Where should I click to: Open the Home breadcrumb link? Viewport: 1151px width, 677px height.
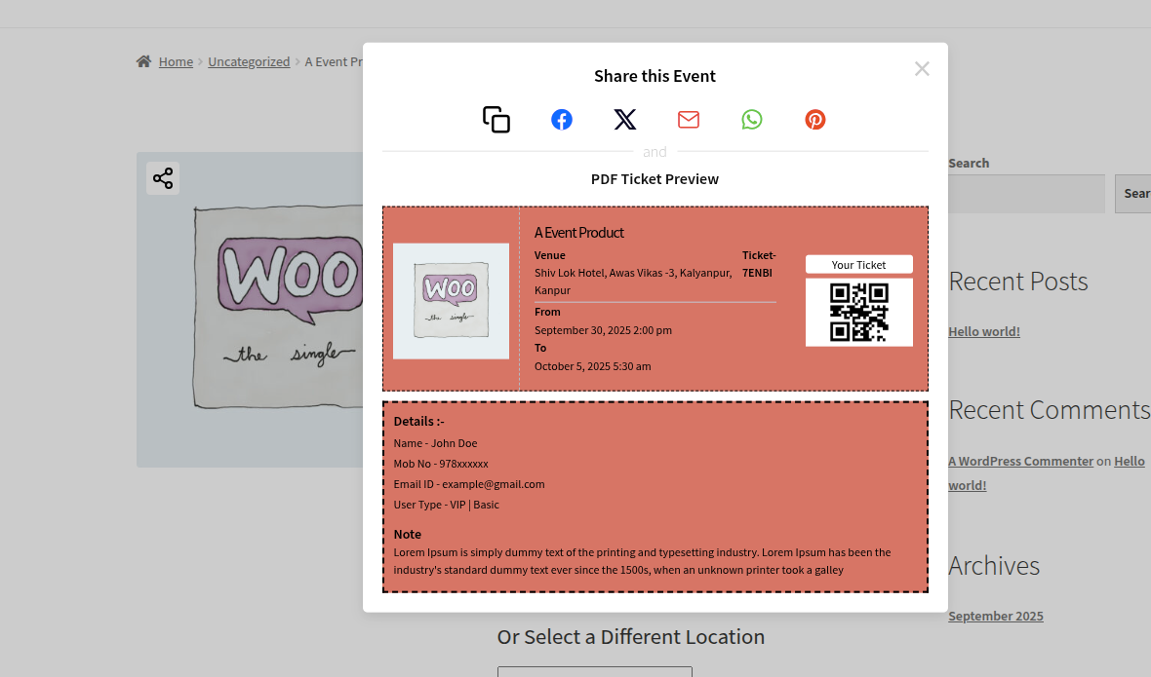(176, 61)
